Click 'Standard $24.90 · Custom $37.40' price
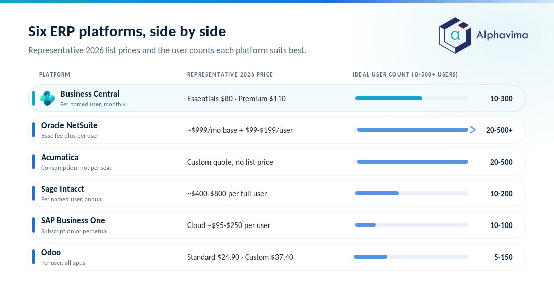Viewport: 554px width, 302px height. click(240, 257)
